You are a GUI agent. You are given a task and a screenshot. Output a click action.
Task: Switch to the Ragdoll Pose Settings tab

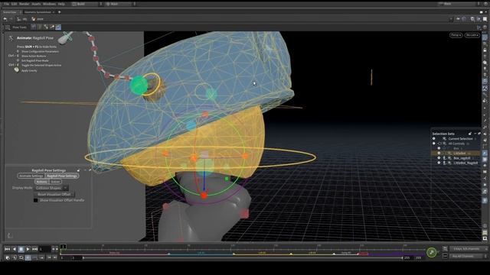click(62, 176)
